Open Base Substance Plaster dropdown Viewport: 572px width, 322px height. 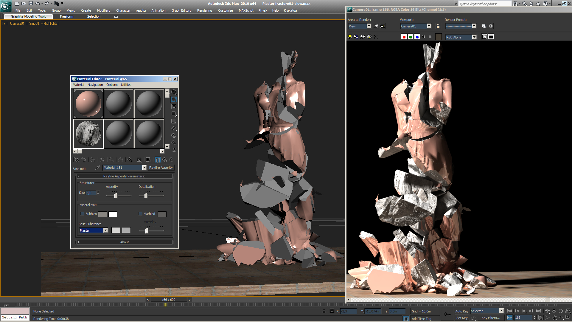[x=105, y=230]
